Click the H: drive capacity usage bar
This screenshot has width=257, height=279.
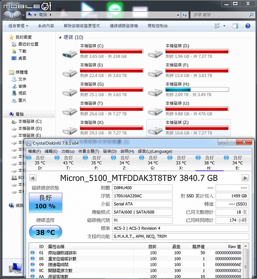click(197, 89)
